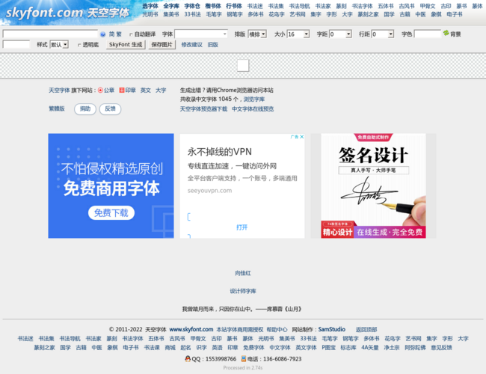Click the 捐助 donate button
This screenshot has height=374, width=486.
pyautogui.click(x=85, y=109)
